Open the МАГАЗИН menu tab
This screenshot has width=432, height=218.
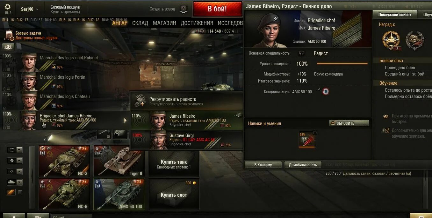point(164,23)
